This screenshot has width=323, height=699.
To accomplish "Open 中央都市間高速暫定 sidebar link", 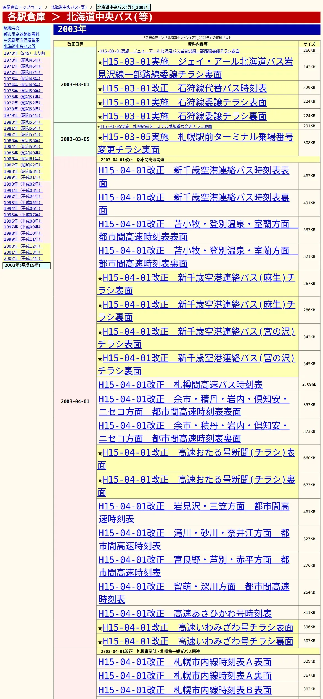I will (22, 40).
